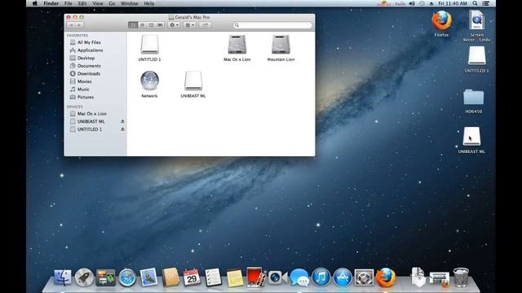Select the UNIBEAST ML drive in Finder window
The height and width of the screenshot is (293, 522).
click(193, 81)
